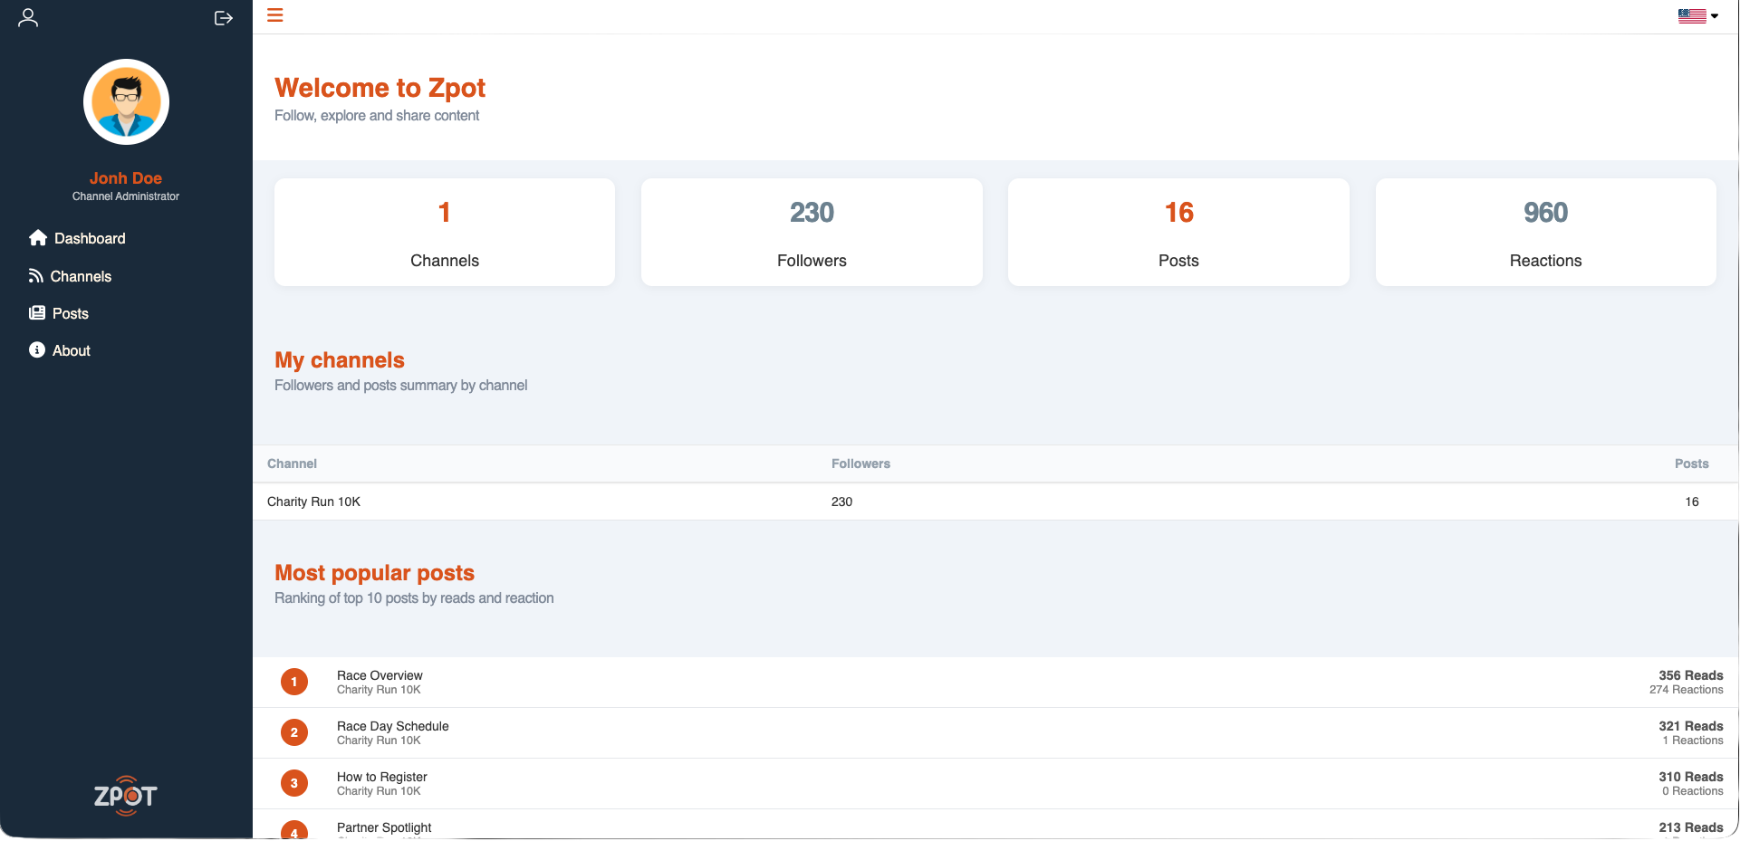Click the Posts newspaper icon
Image resolution: width=1740 pixels, height=841 pixels.
(37, 313)
